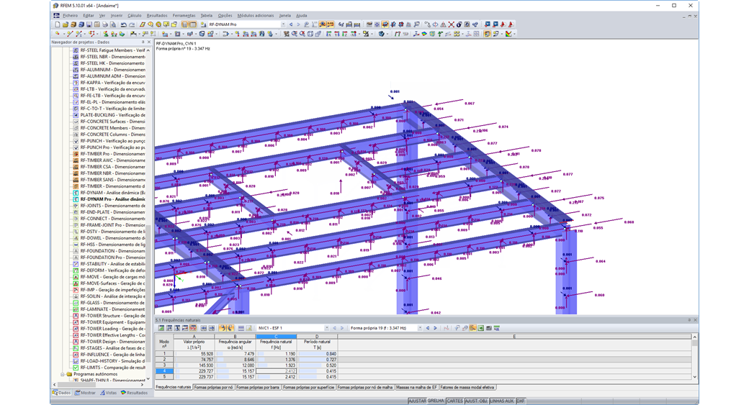Select RF-FOUNDATION Pro module entry
This screenshot has height=405, width=749.
pyautogui.click(x=112, y=258)
